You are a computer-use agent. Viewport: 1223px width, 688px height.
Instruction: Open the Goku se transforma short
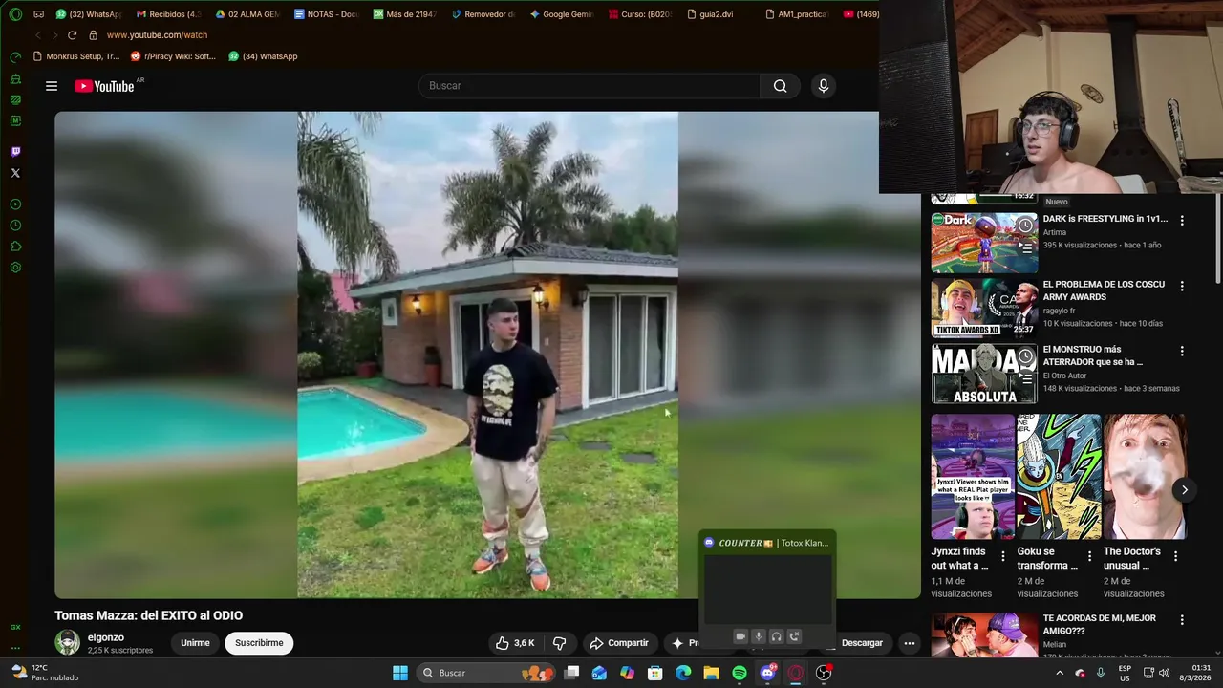[x=1059, y=476]
